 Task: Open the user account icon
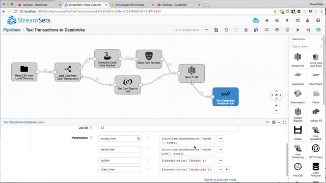pos(308,20)
